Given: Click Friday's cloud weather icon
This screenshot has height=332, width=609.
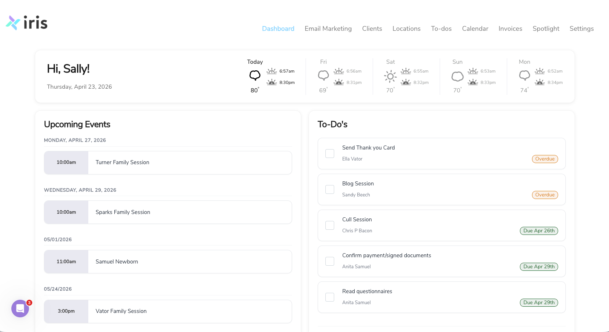Looking at the screenshot, I should coord(323,76).
